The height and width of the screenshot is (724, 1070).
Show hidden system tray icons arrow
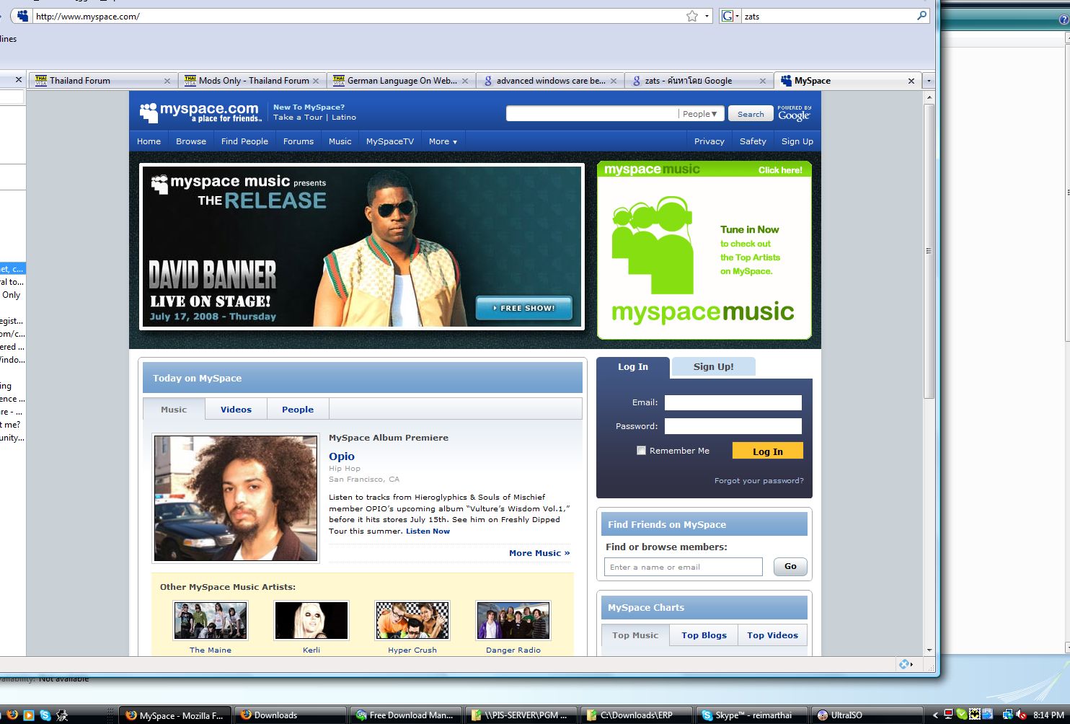click(x=935, y=715)
